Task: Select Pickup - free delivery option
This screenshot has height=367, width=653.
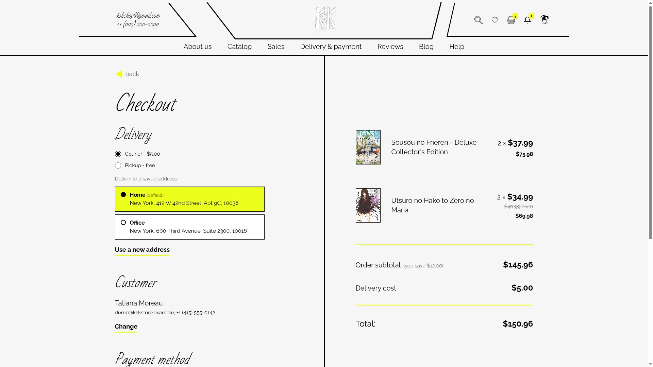Action: [x=135, y=165]
